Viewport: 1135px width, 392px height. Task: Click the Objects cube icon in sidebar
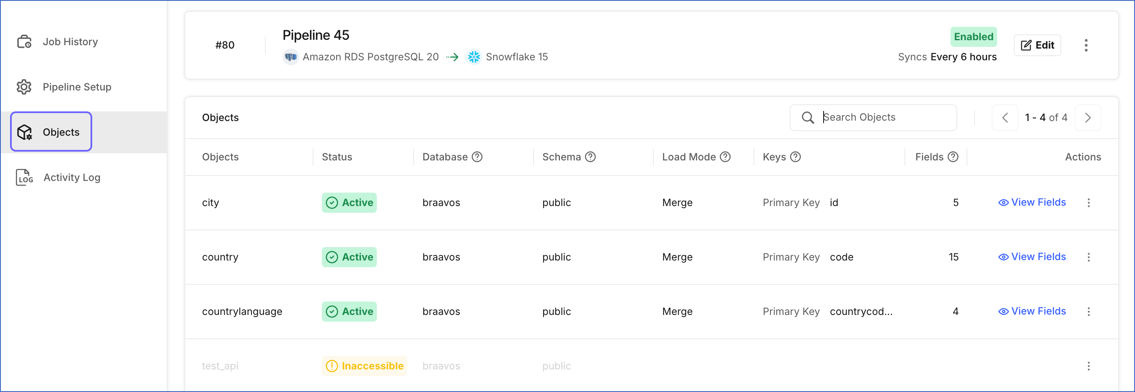pos(25,132)
